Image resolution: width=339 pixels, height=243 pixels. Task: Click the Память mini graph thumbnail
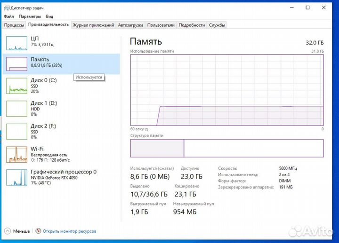(x=16, y=64)
